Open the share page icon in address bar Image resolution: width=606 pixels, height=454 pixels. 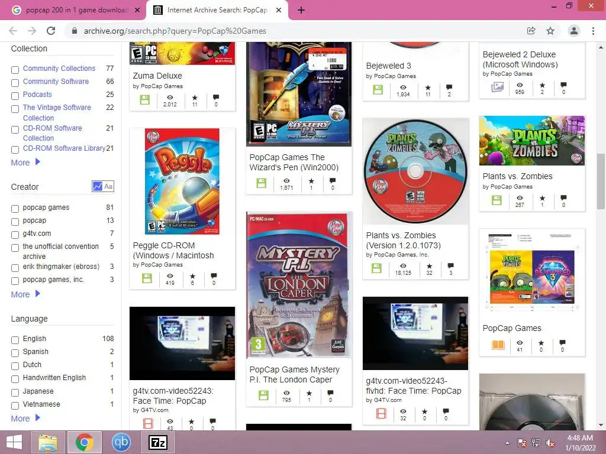531,31
